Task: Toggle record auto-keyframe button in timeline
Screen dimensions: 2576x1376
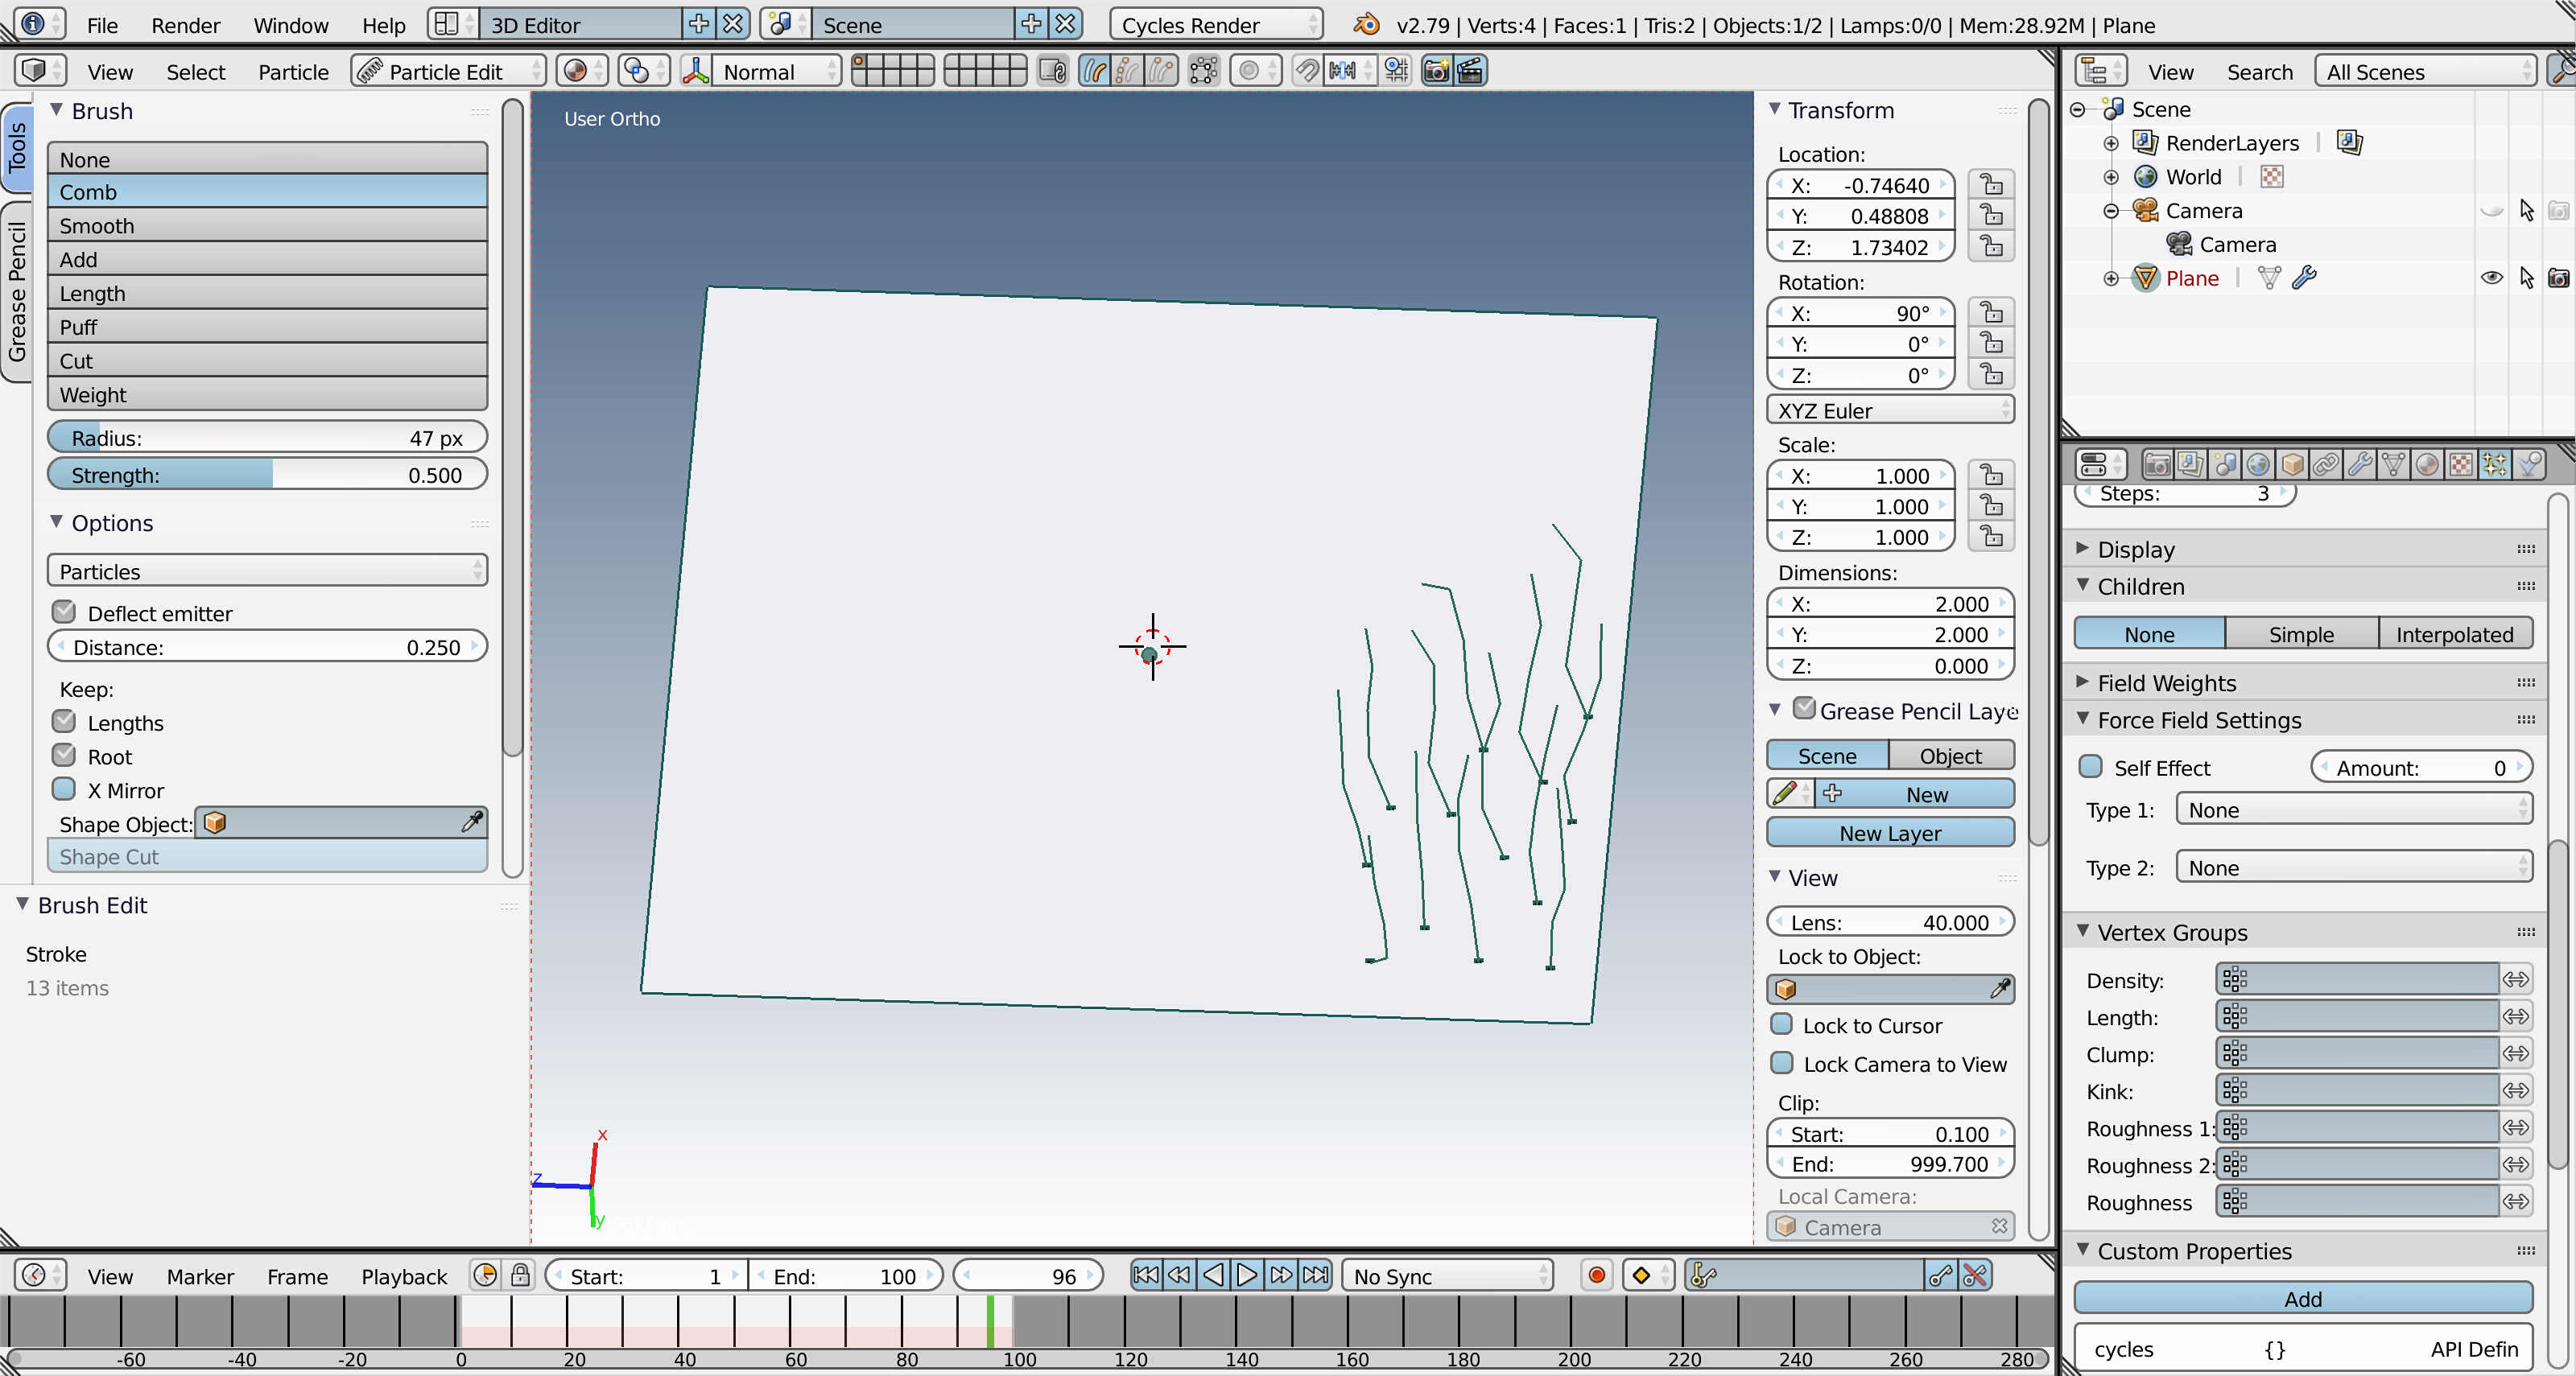Action: (x=1597, y=1276)
